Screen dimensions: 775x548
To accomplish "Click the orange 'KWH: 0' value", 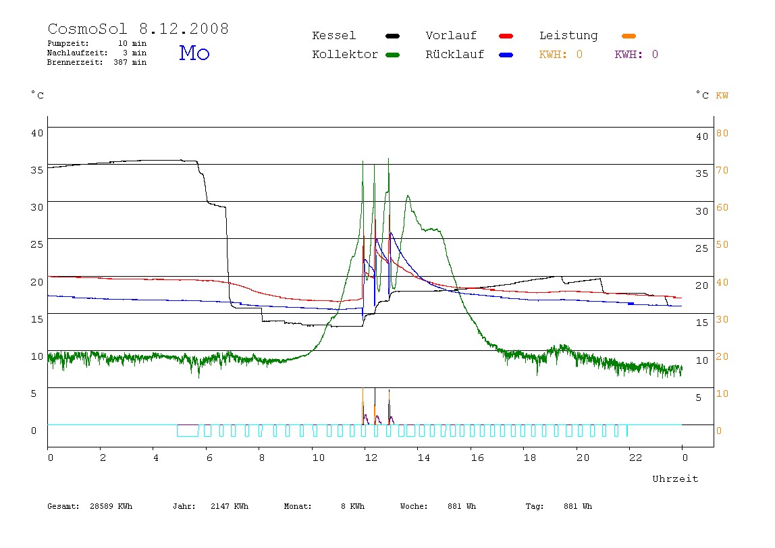I will [x=561, y=55].
